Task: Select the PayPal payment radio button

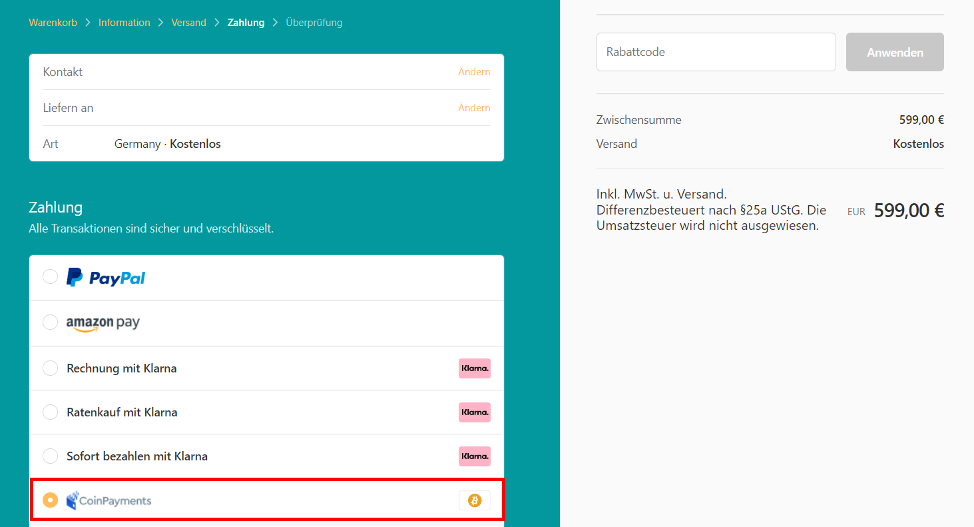Action: [x=50, y=276]
